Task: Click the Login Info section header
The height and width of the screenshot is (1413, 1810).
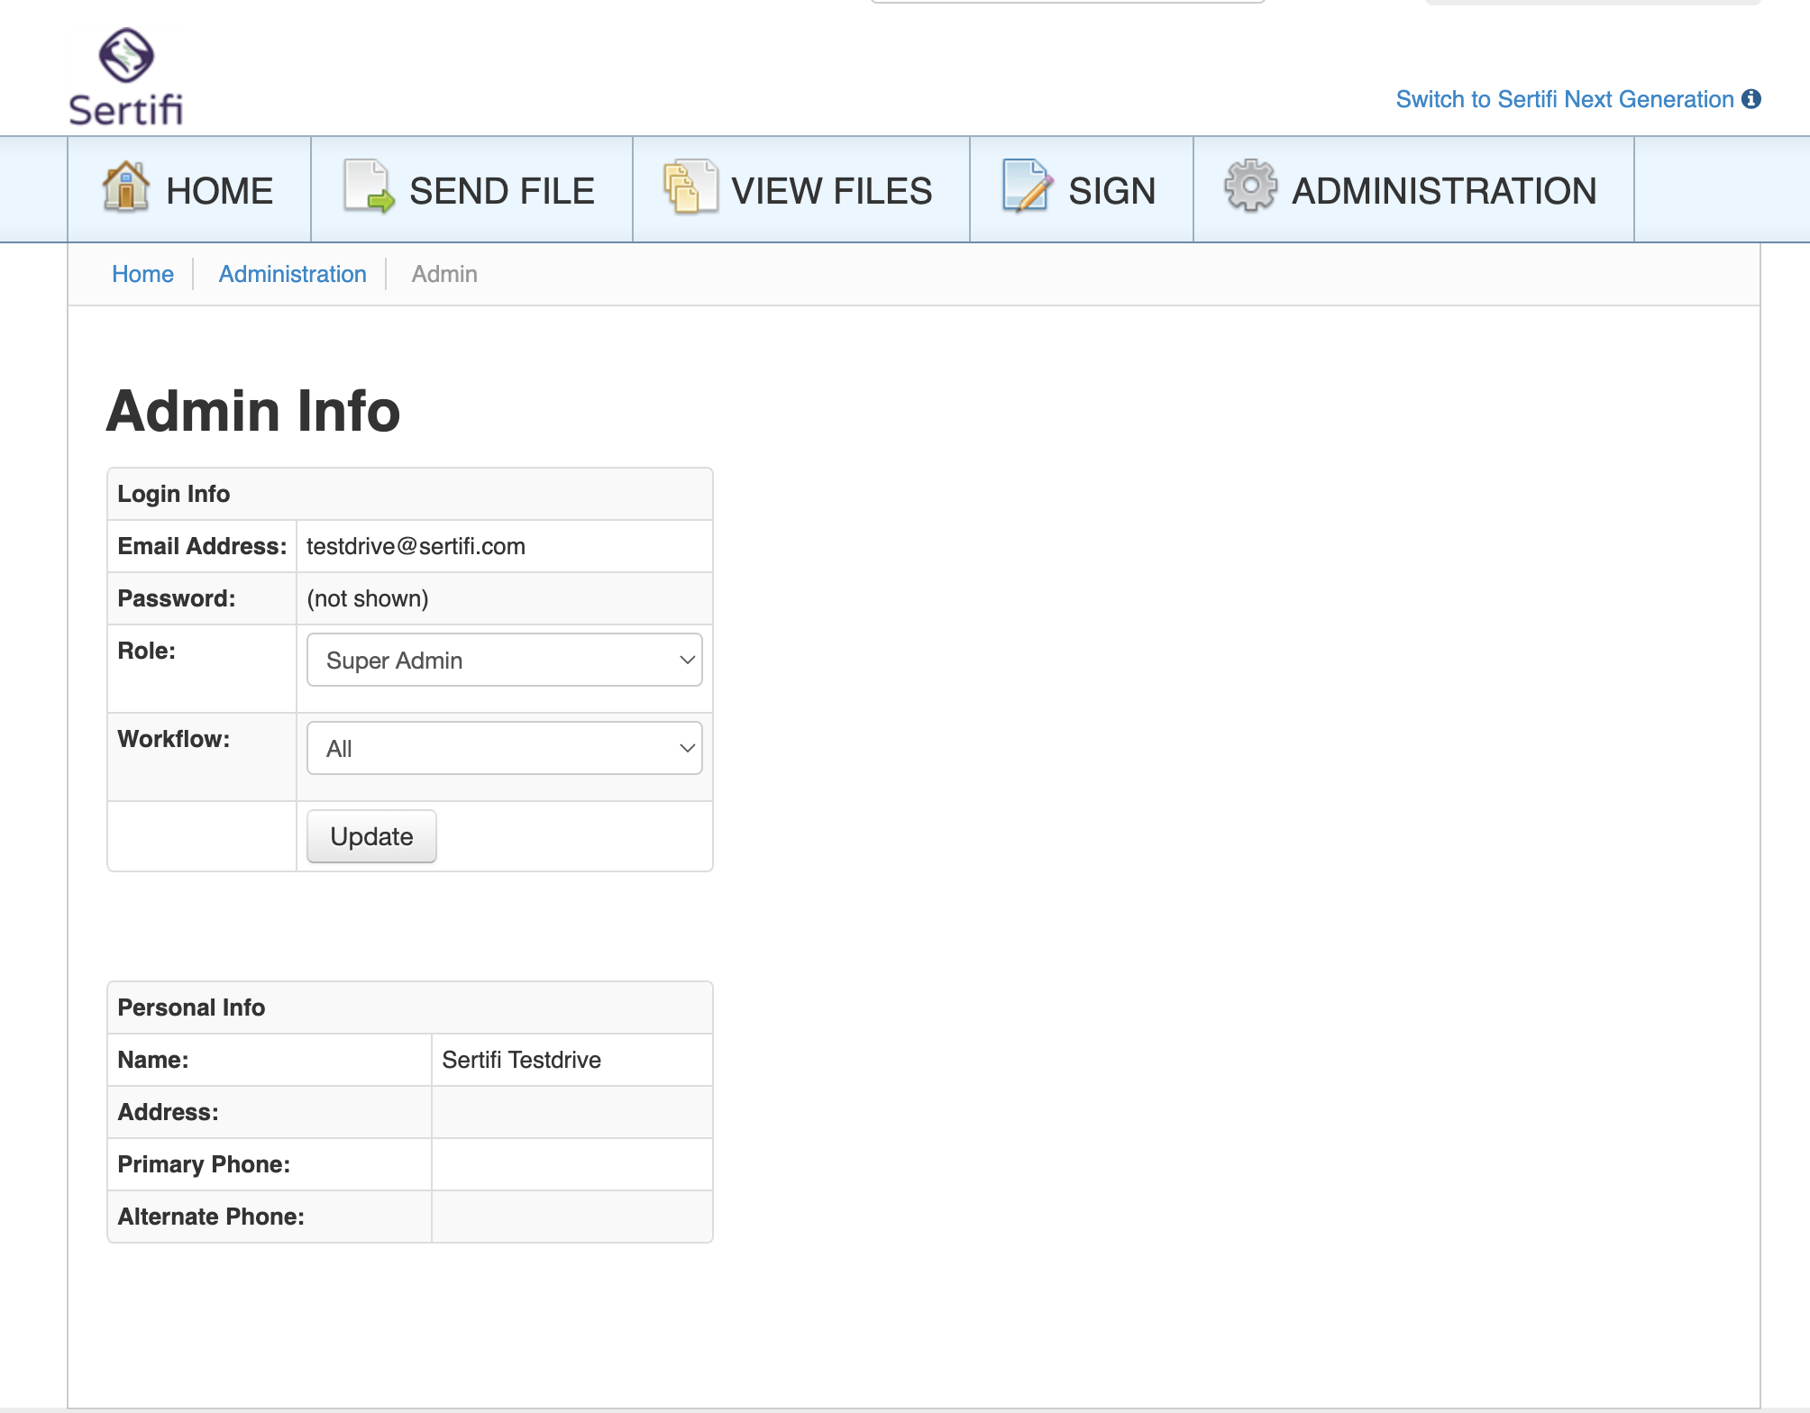Action: coord(410,494)
